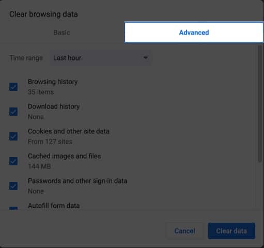Click the dialog's vertical scrollbar
Image resolution: width=264 pixels, height=248 pixels.
coord(260,103)
